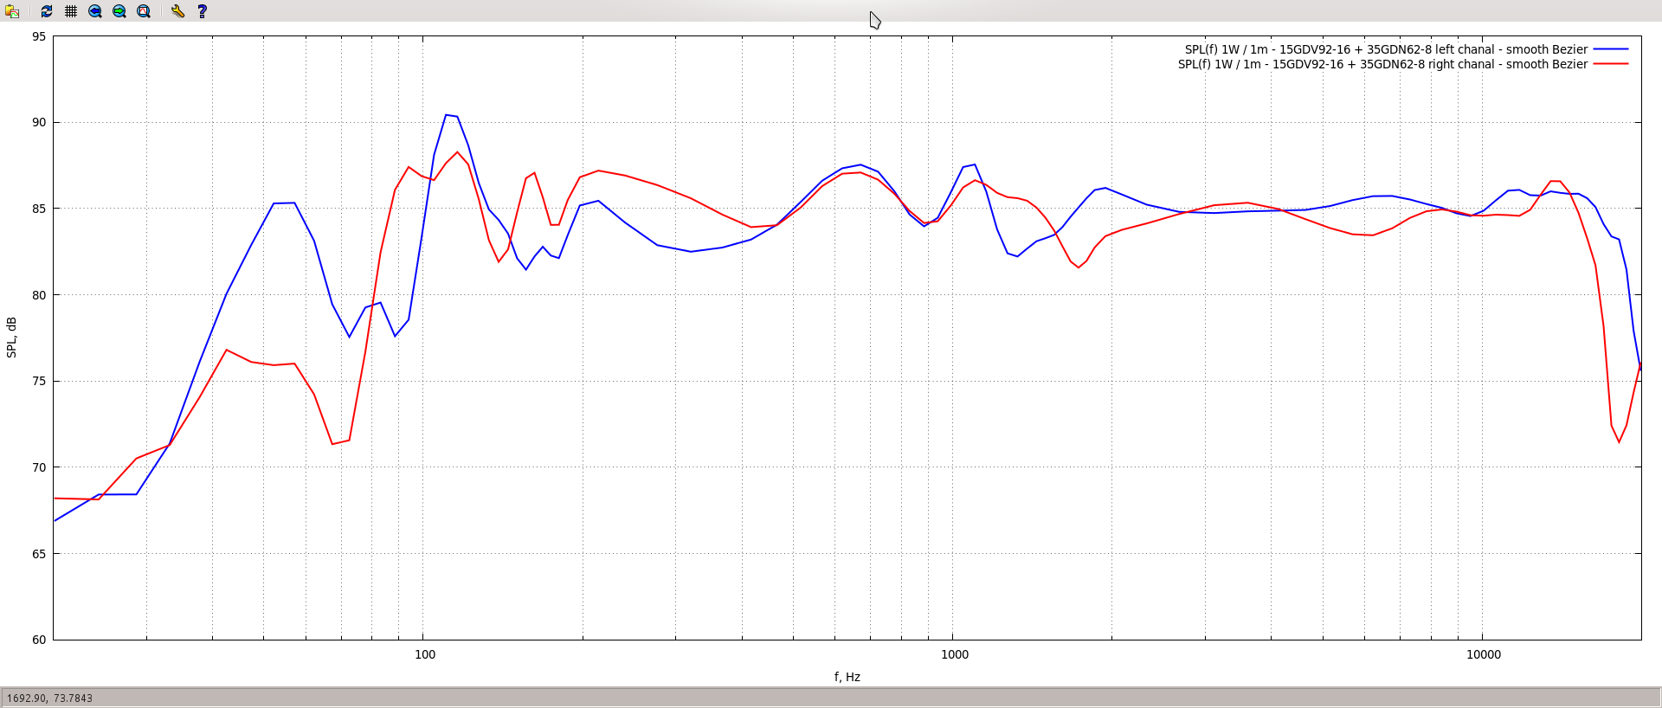Screen dimensions: 1662x708
Task: Click the 'SPL, dB' y-axis label
Action: pos(11,338)
